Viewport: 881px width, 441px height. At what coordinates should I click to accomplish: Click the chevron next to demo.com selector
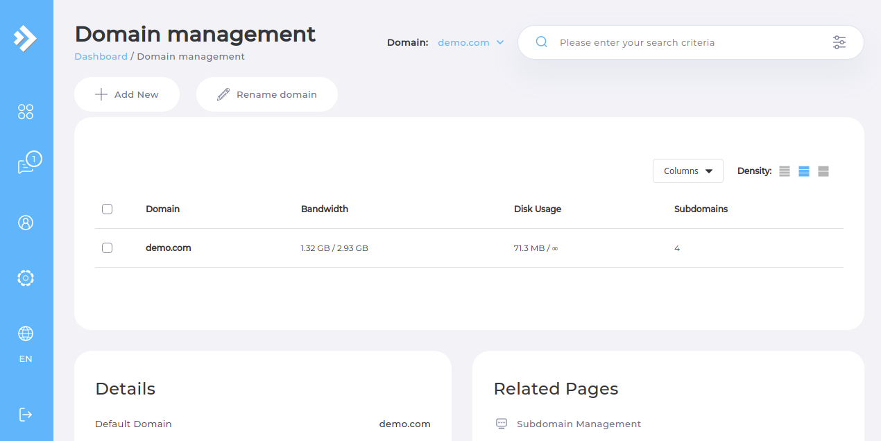point(500,42)
